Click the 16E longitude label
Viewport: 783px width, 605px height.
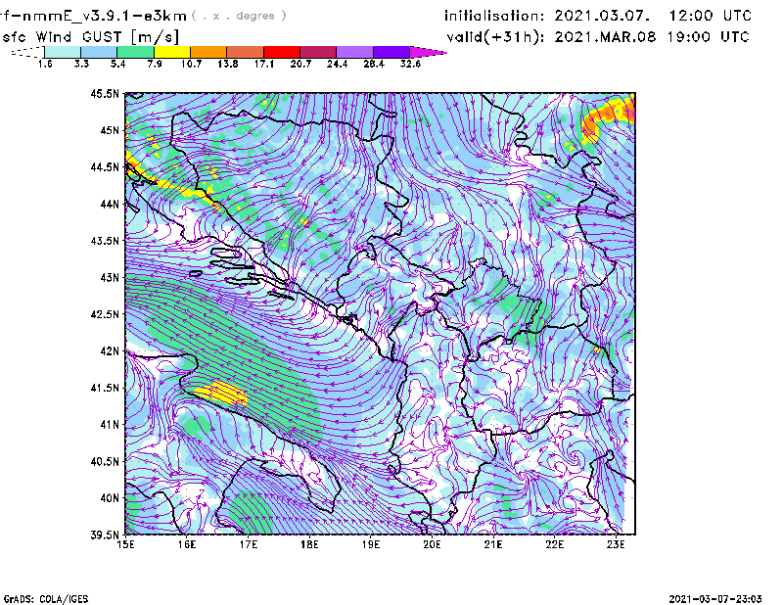tap(187, 544)
